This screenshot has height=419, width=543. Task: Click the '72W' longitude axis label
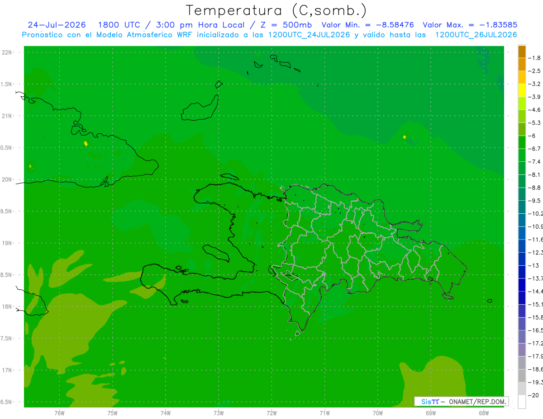click(271, 413)
